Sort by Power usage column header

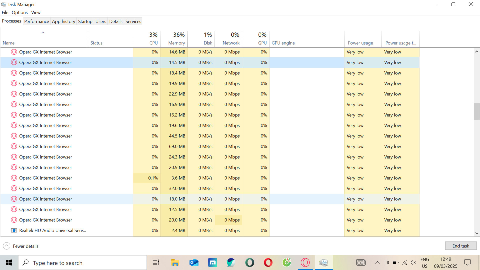[363, 39]
